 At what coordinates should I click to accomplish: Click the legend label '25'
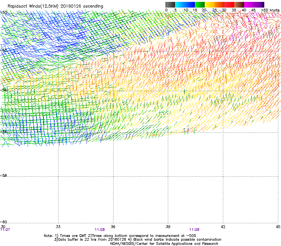[215, 10]
